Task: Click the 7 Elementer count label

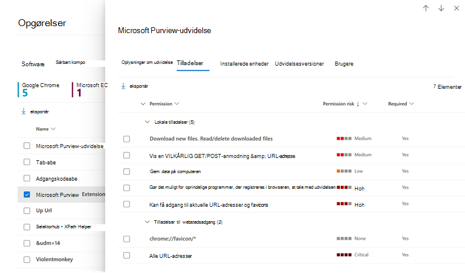Action: (447, 87)
